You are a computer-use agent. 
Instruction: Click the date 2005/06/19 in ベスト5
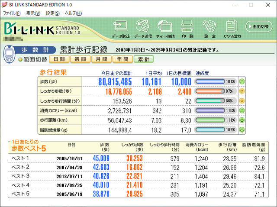69,194
